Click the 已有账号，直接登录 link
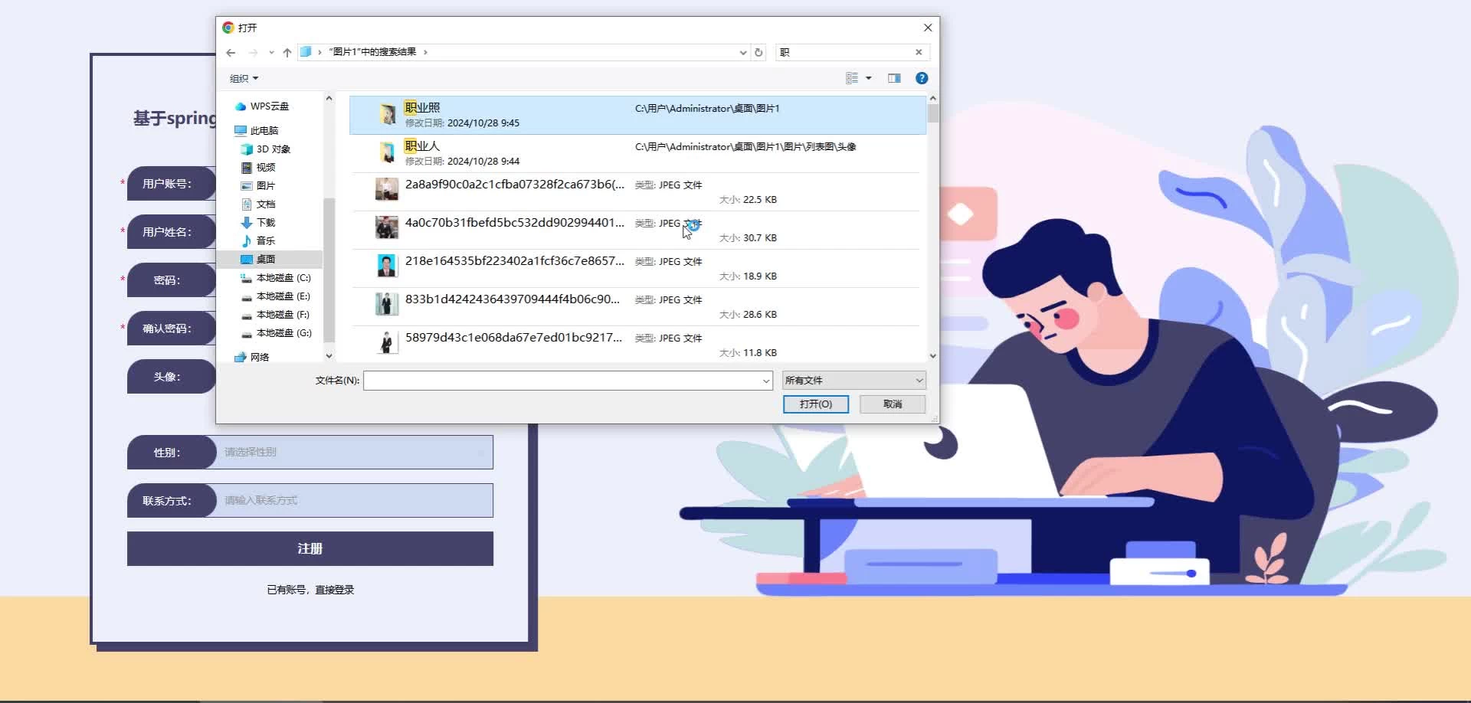The image size is (1471, 703). click(x=310, y=590)
